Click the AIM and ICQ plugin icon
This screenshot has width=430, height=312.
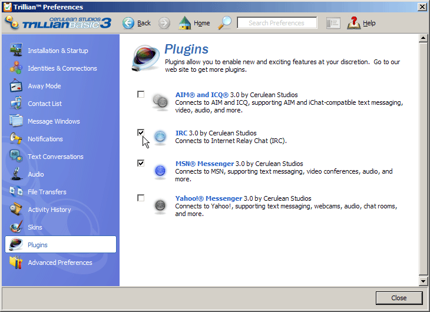coord(160,102)
